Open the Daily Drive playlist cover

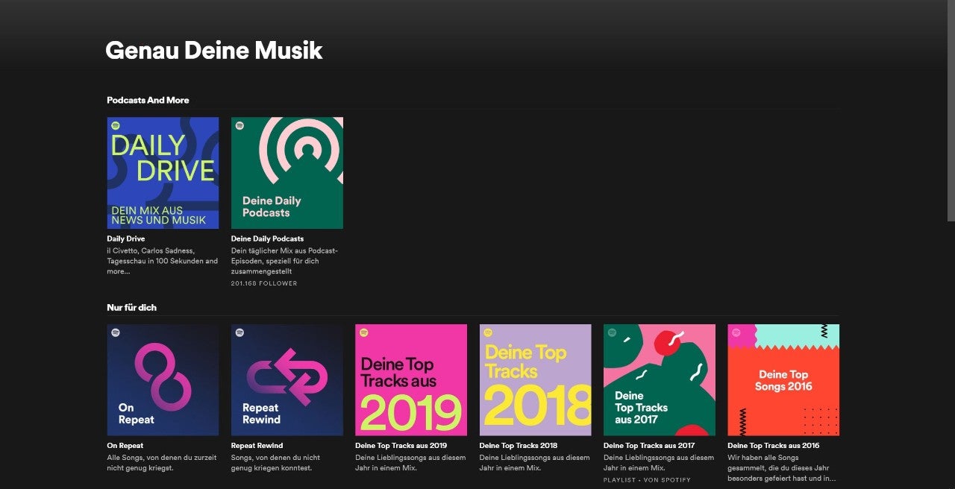click(163, 173)
